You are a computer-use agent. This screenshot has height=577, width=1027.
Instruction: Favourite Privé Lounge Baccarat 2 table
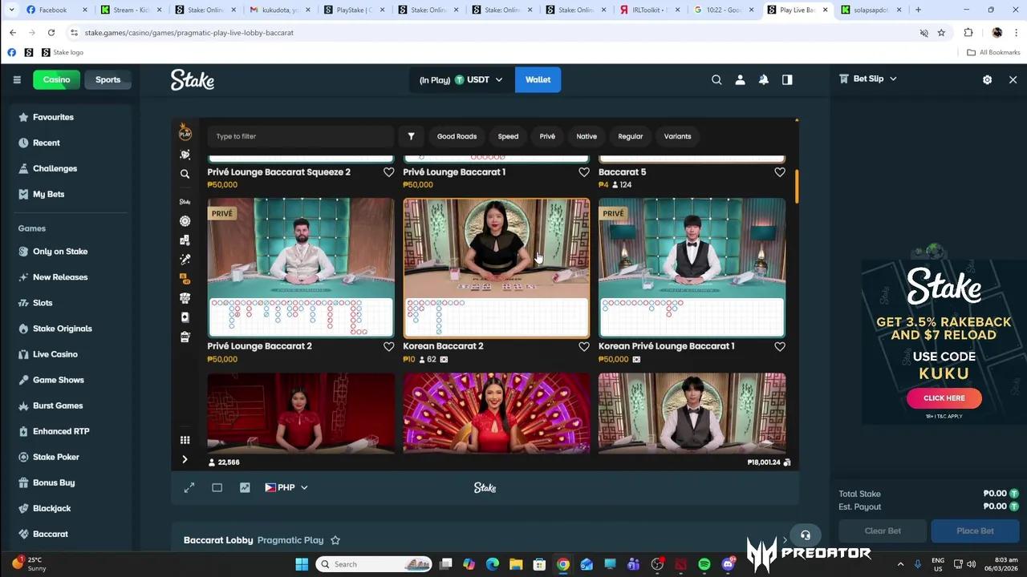point(388,347)
